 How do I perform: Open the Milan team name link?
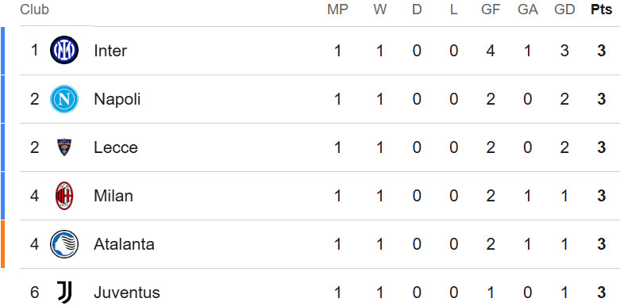(113, 196)
